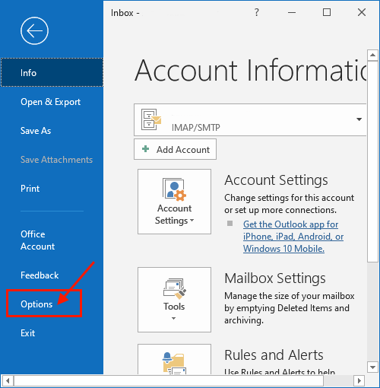Click the Rules and Alerts bell icon

tap(174, 363)
